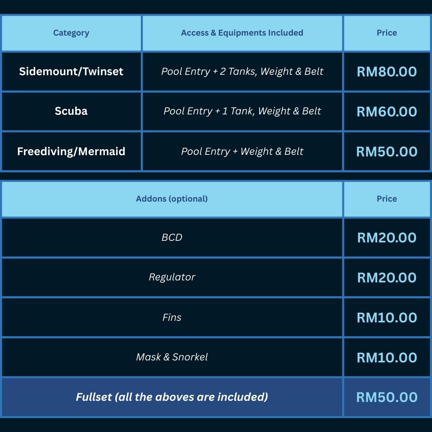Click the Price header in Addons table

pyautogui.click(x=387, y=199)
